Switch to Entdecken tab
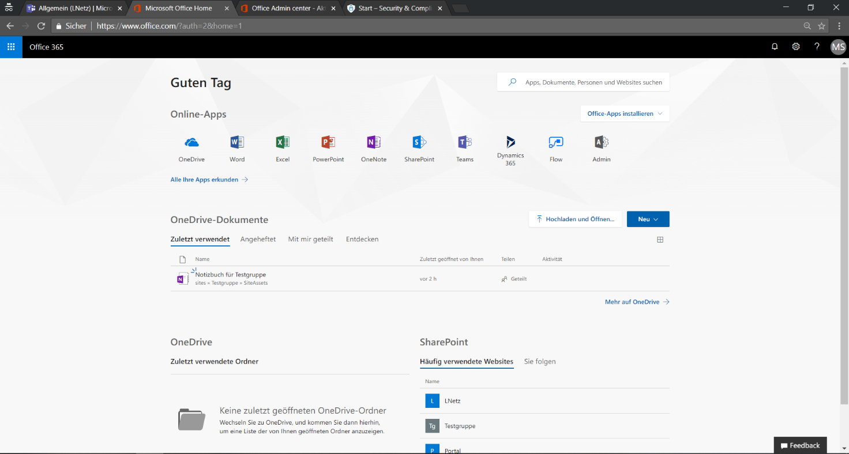 (x=362, y=239)
